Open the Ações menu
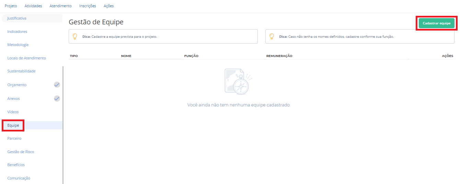This screenshot has width=460, height=184. click(108, 6)
